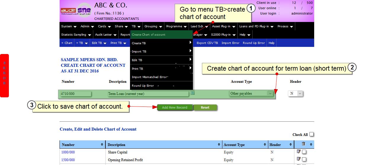This screenshot has height=165, width=374.
Task: Click the Number input field
Action: [x=76, y=94]
